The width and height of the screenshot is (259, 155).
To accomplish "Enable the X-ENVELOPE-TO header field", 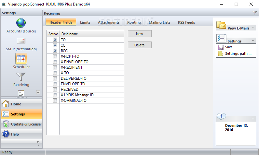I will coord(55,62).
